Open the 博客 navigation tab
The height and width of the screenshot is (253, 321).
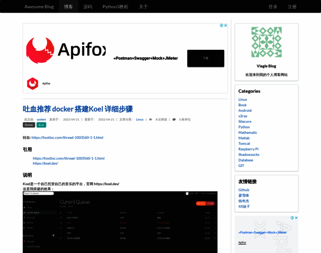click(x=68, y=7)
